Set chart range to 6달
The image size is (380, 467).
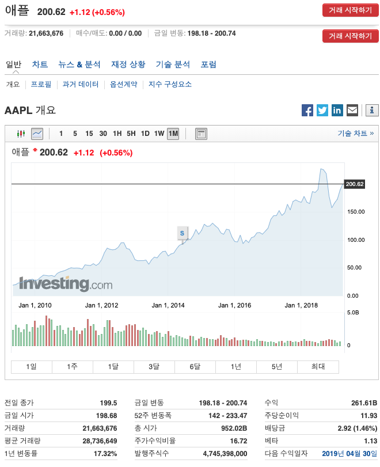pos(195,367)
